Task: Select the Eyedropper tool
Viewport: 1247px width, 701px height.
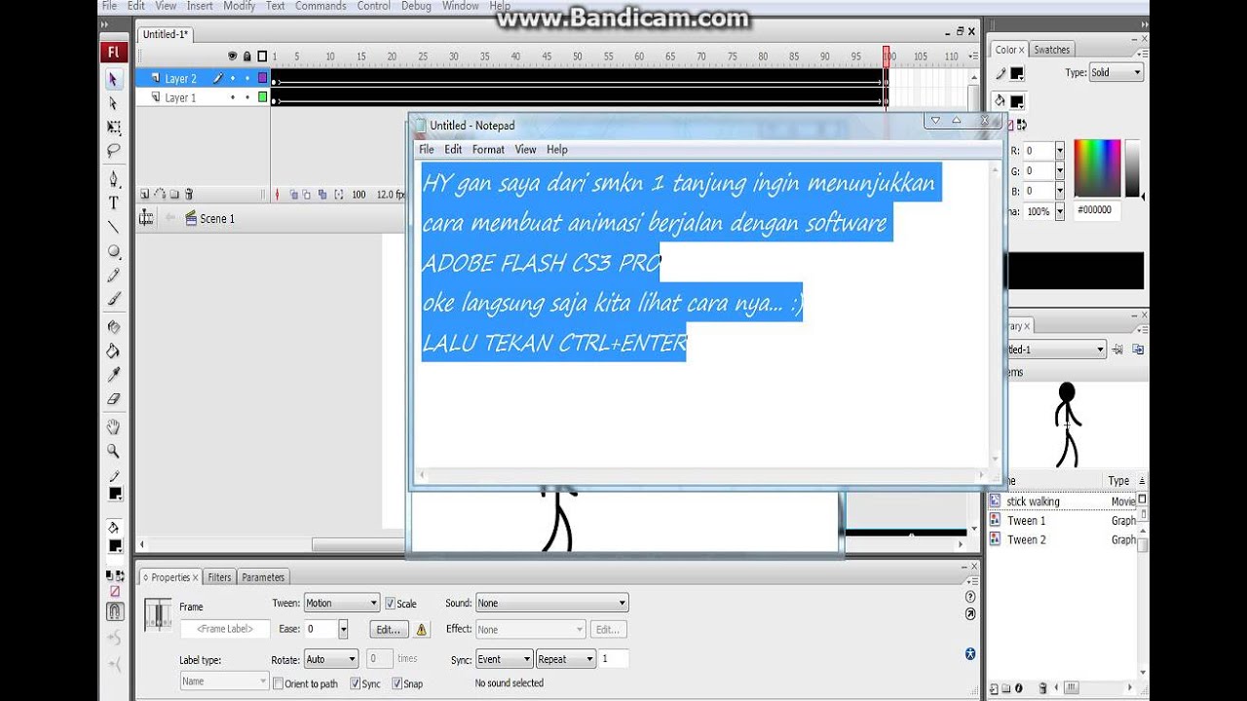Action: point(113,375)
